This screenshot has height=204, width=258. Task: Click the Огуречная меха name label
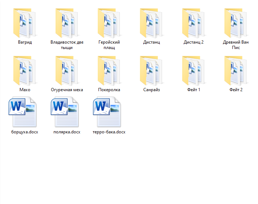[67, 90]
